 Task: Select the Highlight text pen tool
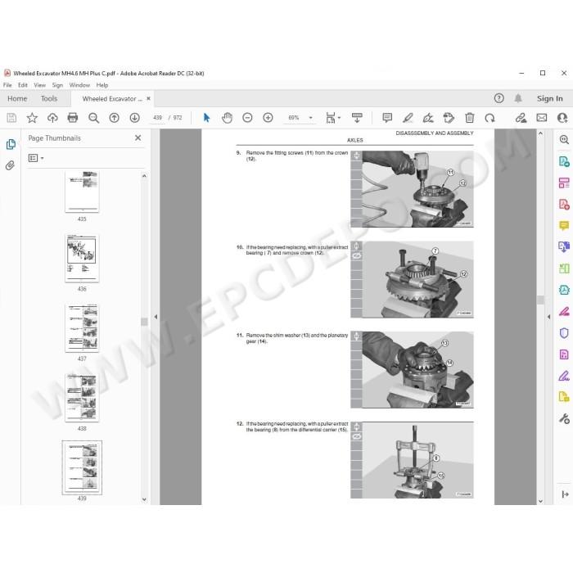[408, 118]
